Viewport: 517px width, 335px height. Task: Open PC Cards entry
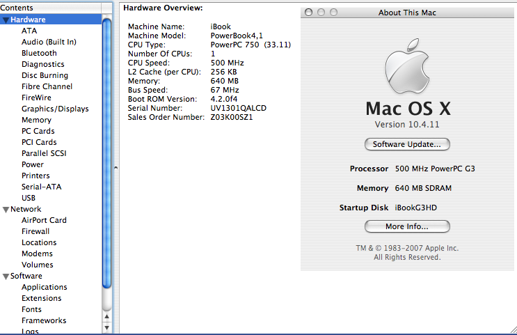(38, 131)
